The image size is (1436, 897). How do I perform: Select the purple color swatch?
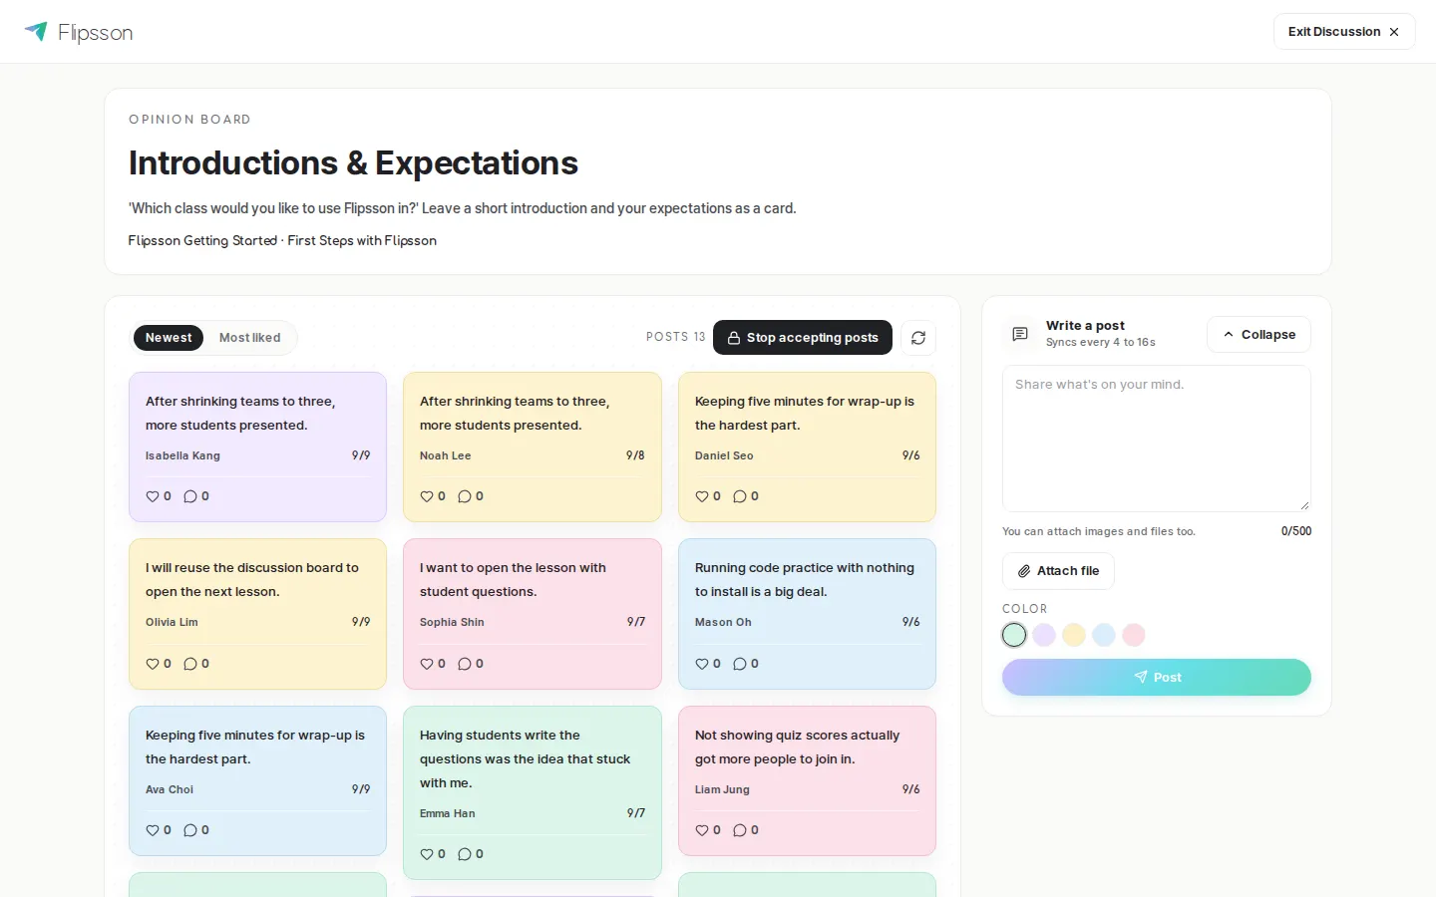(1044, 635)
